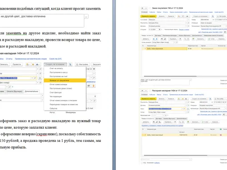Switch to the Оплата (Вручную) tab in the right-page Расходная накладная
Screen dimensions: 227x170
point(169,119)
